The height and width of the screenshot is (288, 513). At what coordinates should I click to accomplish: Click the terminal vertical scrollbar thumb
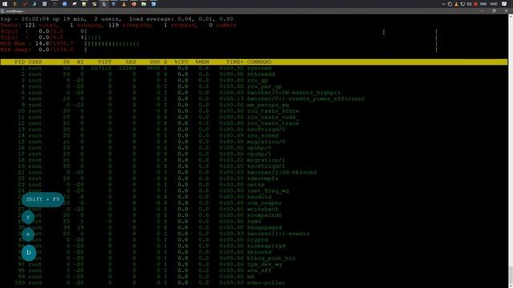510,276
